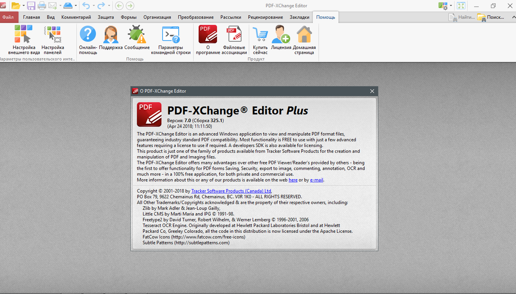Screen dimensions: 516x294
Task: Follow the Tracker Software Products (Canada) Ltd link
Action: click(x=231, y=191)
